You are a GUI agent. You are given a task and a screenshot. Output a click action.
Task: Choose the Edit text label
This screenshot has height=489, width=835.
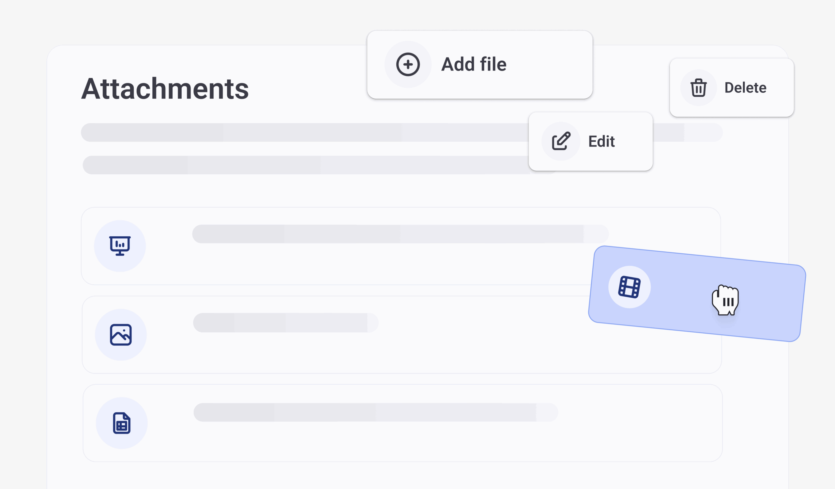click(x=601, y=142)
